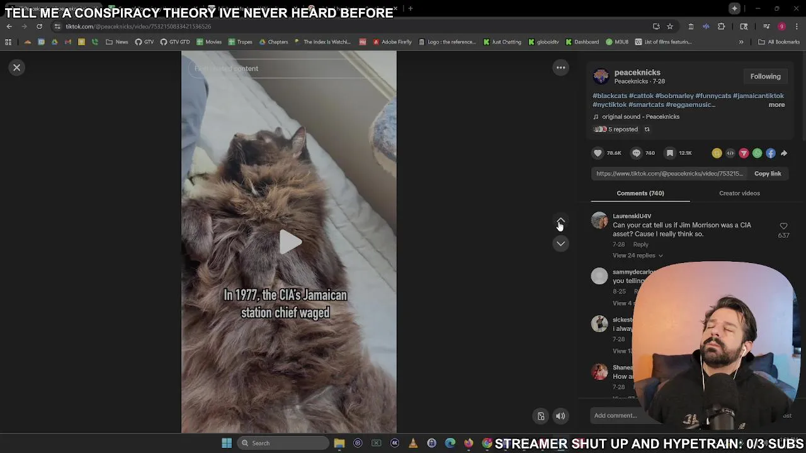Image resolution: width=806 pixels, height=453 pixels.
Task: Open the GTV GTD bookmark
Action: (175, 42)
